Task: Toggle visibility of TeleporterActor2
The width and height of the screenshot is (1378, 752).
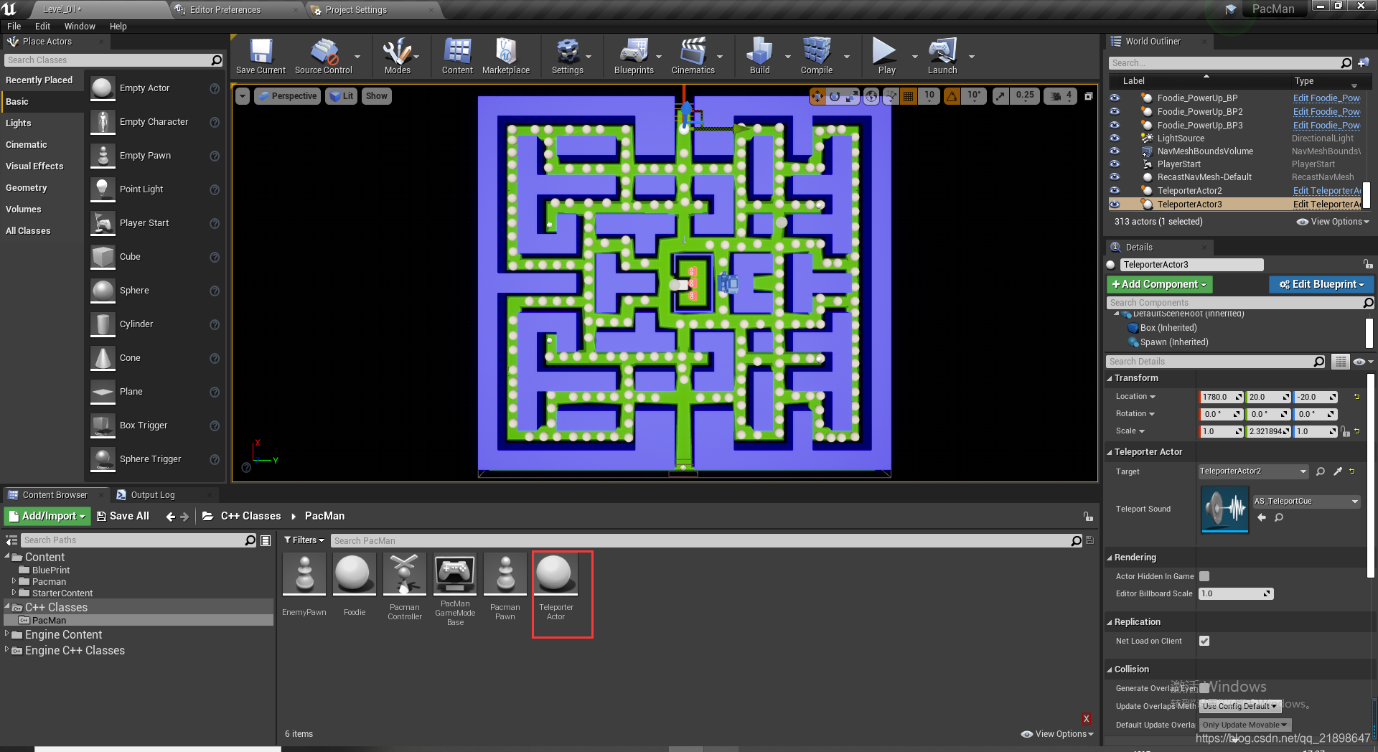Action: point(1115,190)
